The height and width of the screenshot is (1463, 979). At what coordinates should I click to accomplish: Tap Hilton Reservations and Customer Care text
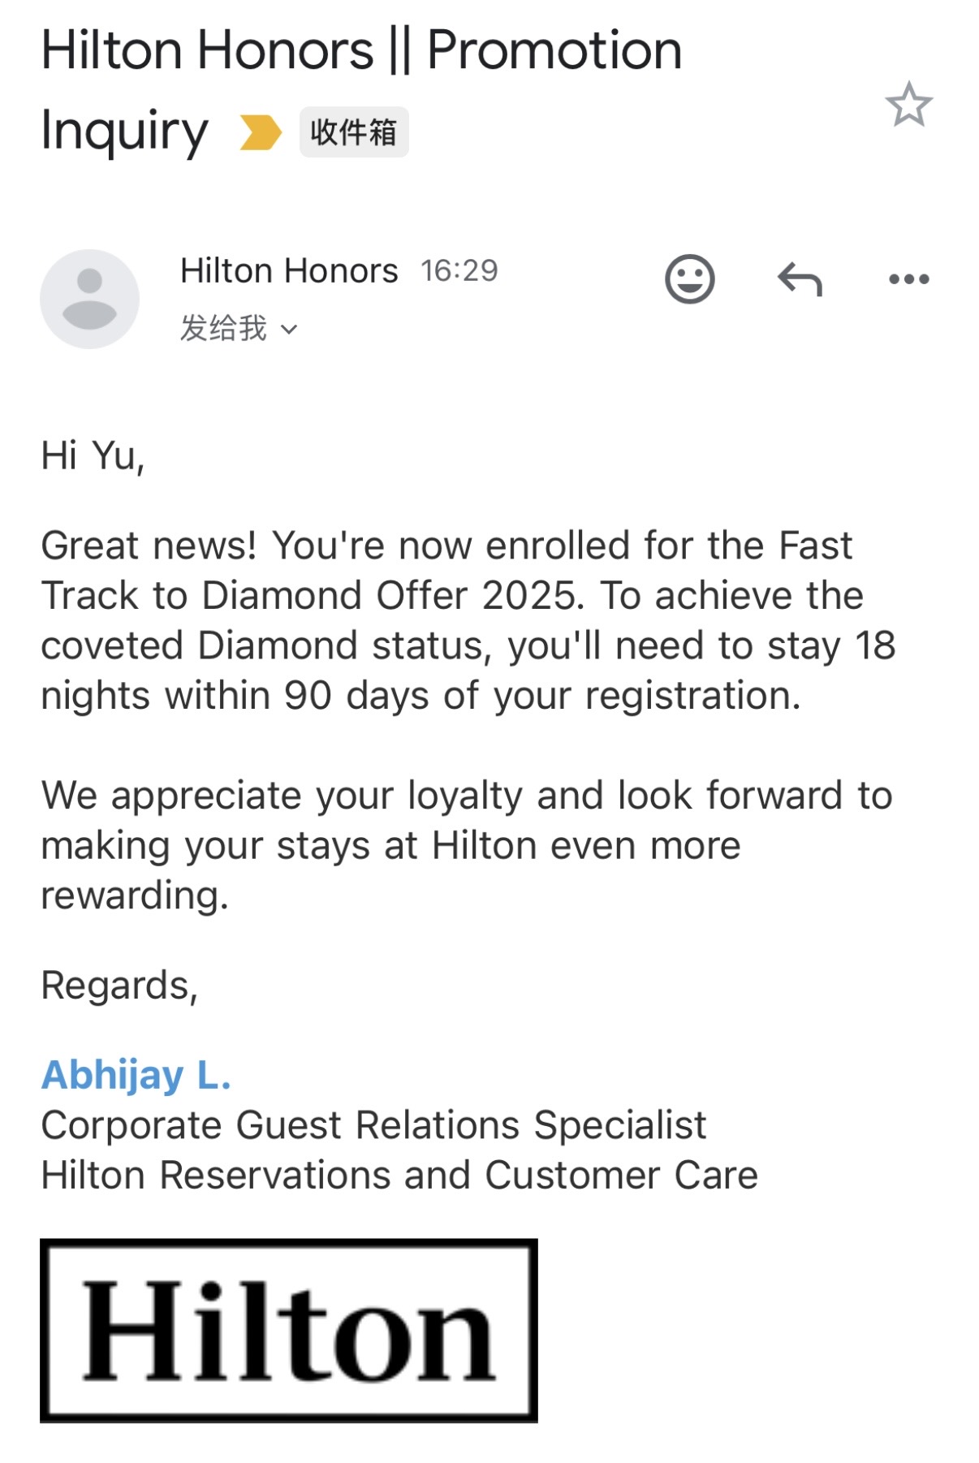point(399,1176)
